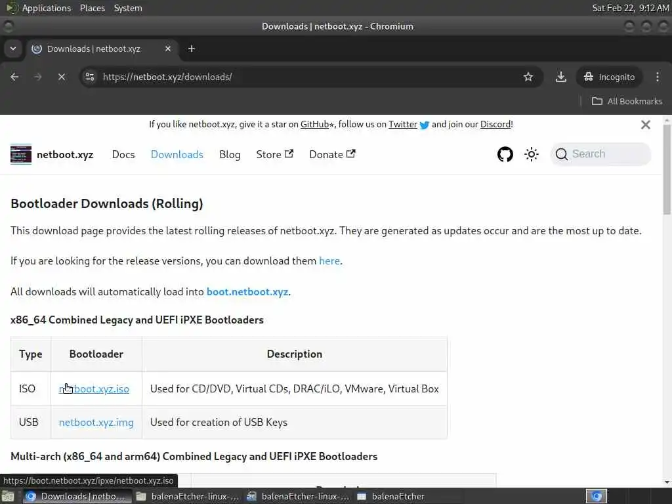Toggle light/dark mode sun icon
Screen dimensions: 672x504
tap(532, 154)
